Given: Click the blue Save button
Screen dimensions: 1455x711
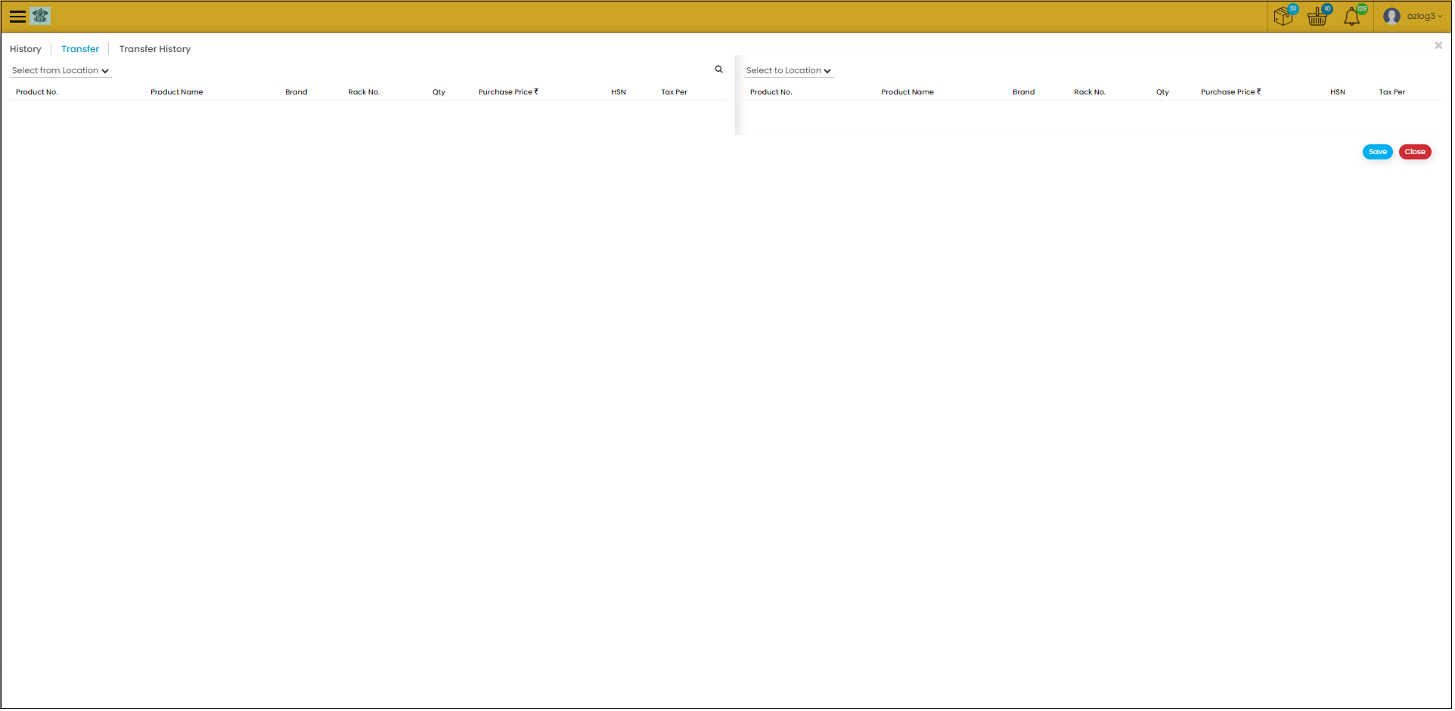Looking at the screenshot, I should tap(1379, 153).
